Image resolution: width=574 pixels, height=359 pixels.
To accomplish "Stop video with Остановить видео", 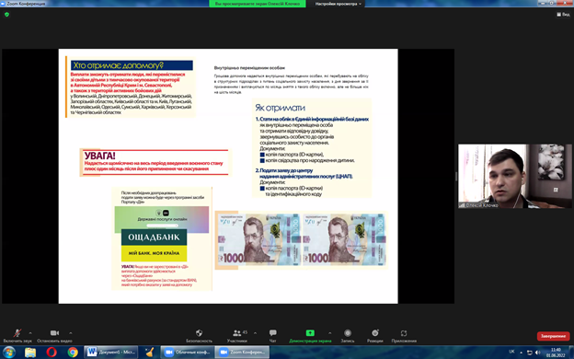I will 54,336.
